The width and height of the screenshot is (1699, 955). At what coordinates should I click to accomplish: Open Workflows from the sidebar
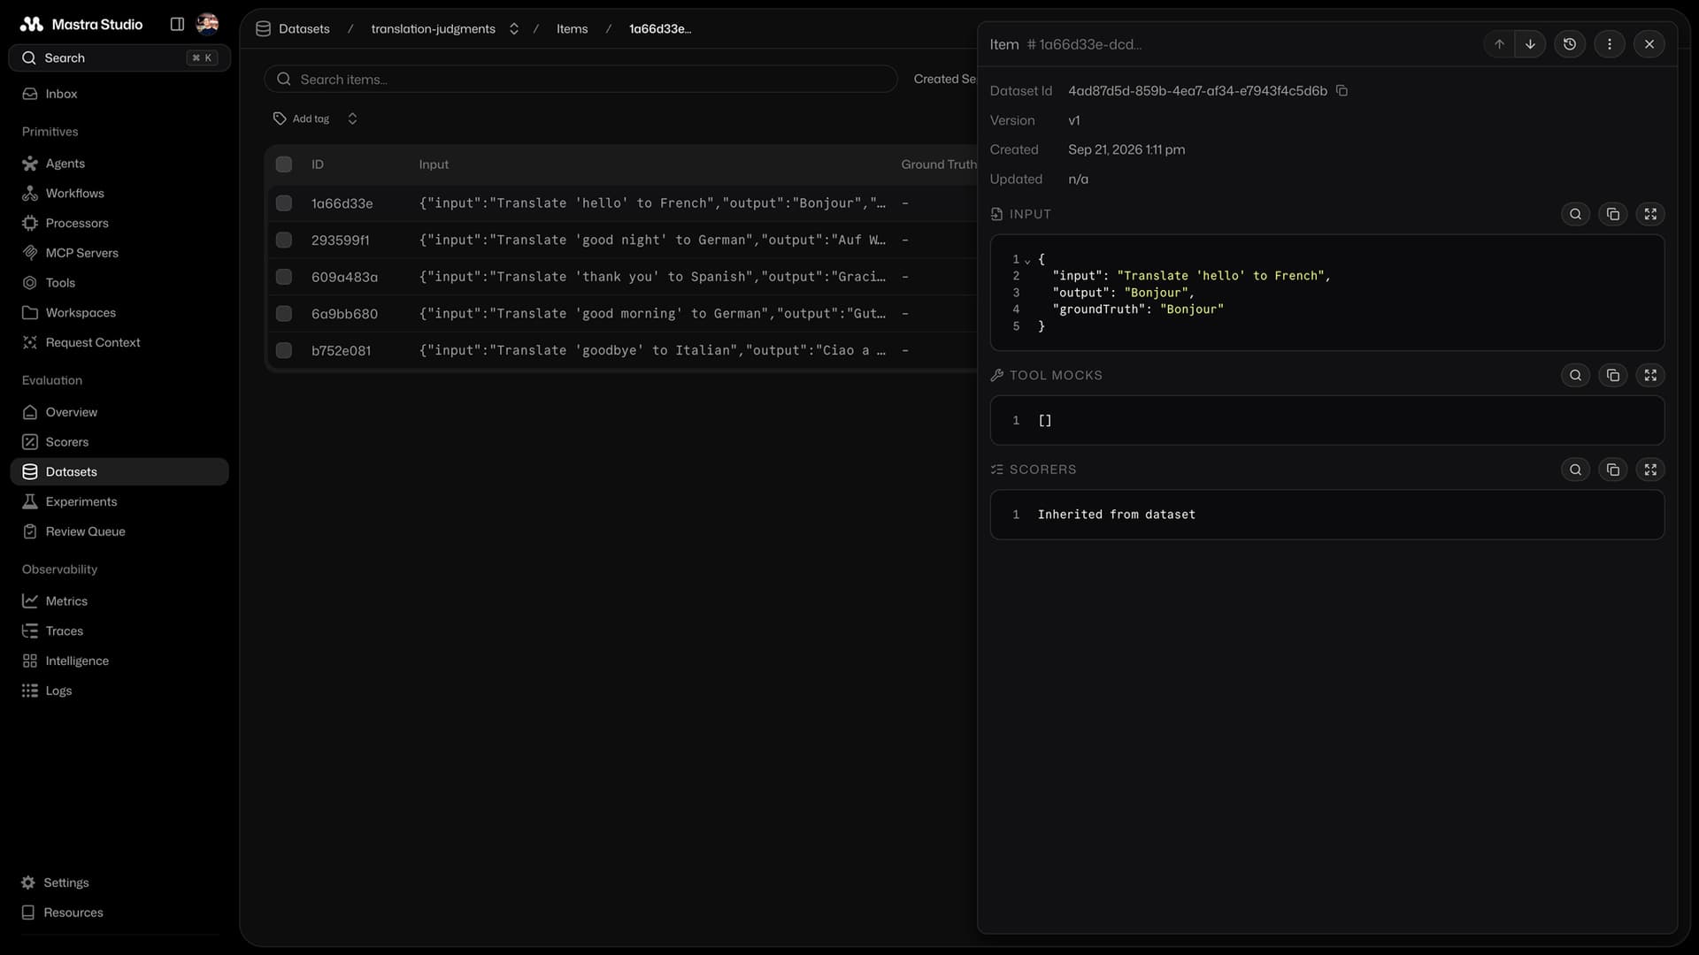point(119,194)
